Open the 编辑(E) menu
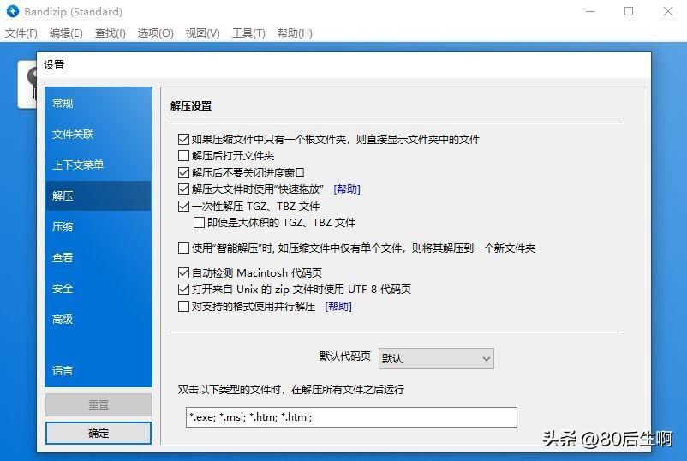Viewport: 687px width, 461px height. click(x=66, y=33)
